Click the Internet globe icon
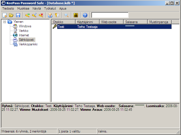The width and height of the screenshot is (181, 135). (x=15, y=35)
